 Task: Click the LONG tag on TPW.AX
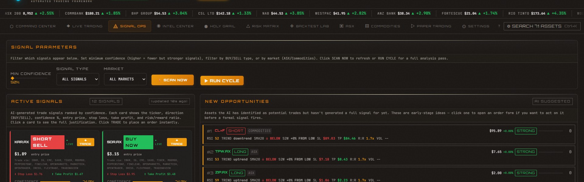click(x=240, y=152)
